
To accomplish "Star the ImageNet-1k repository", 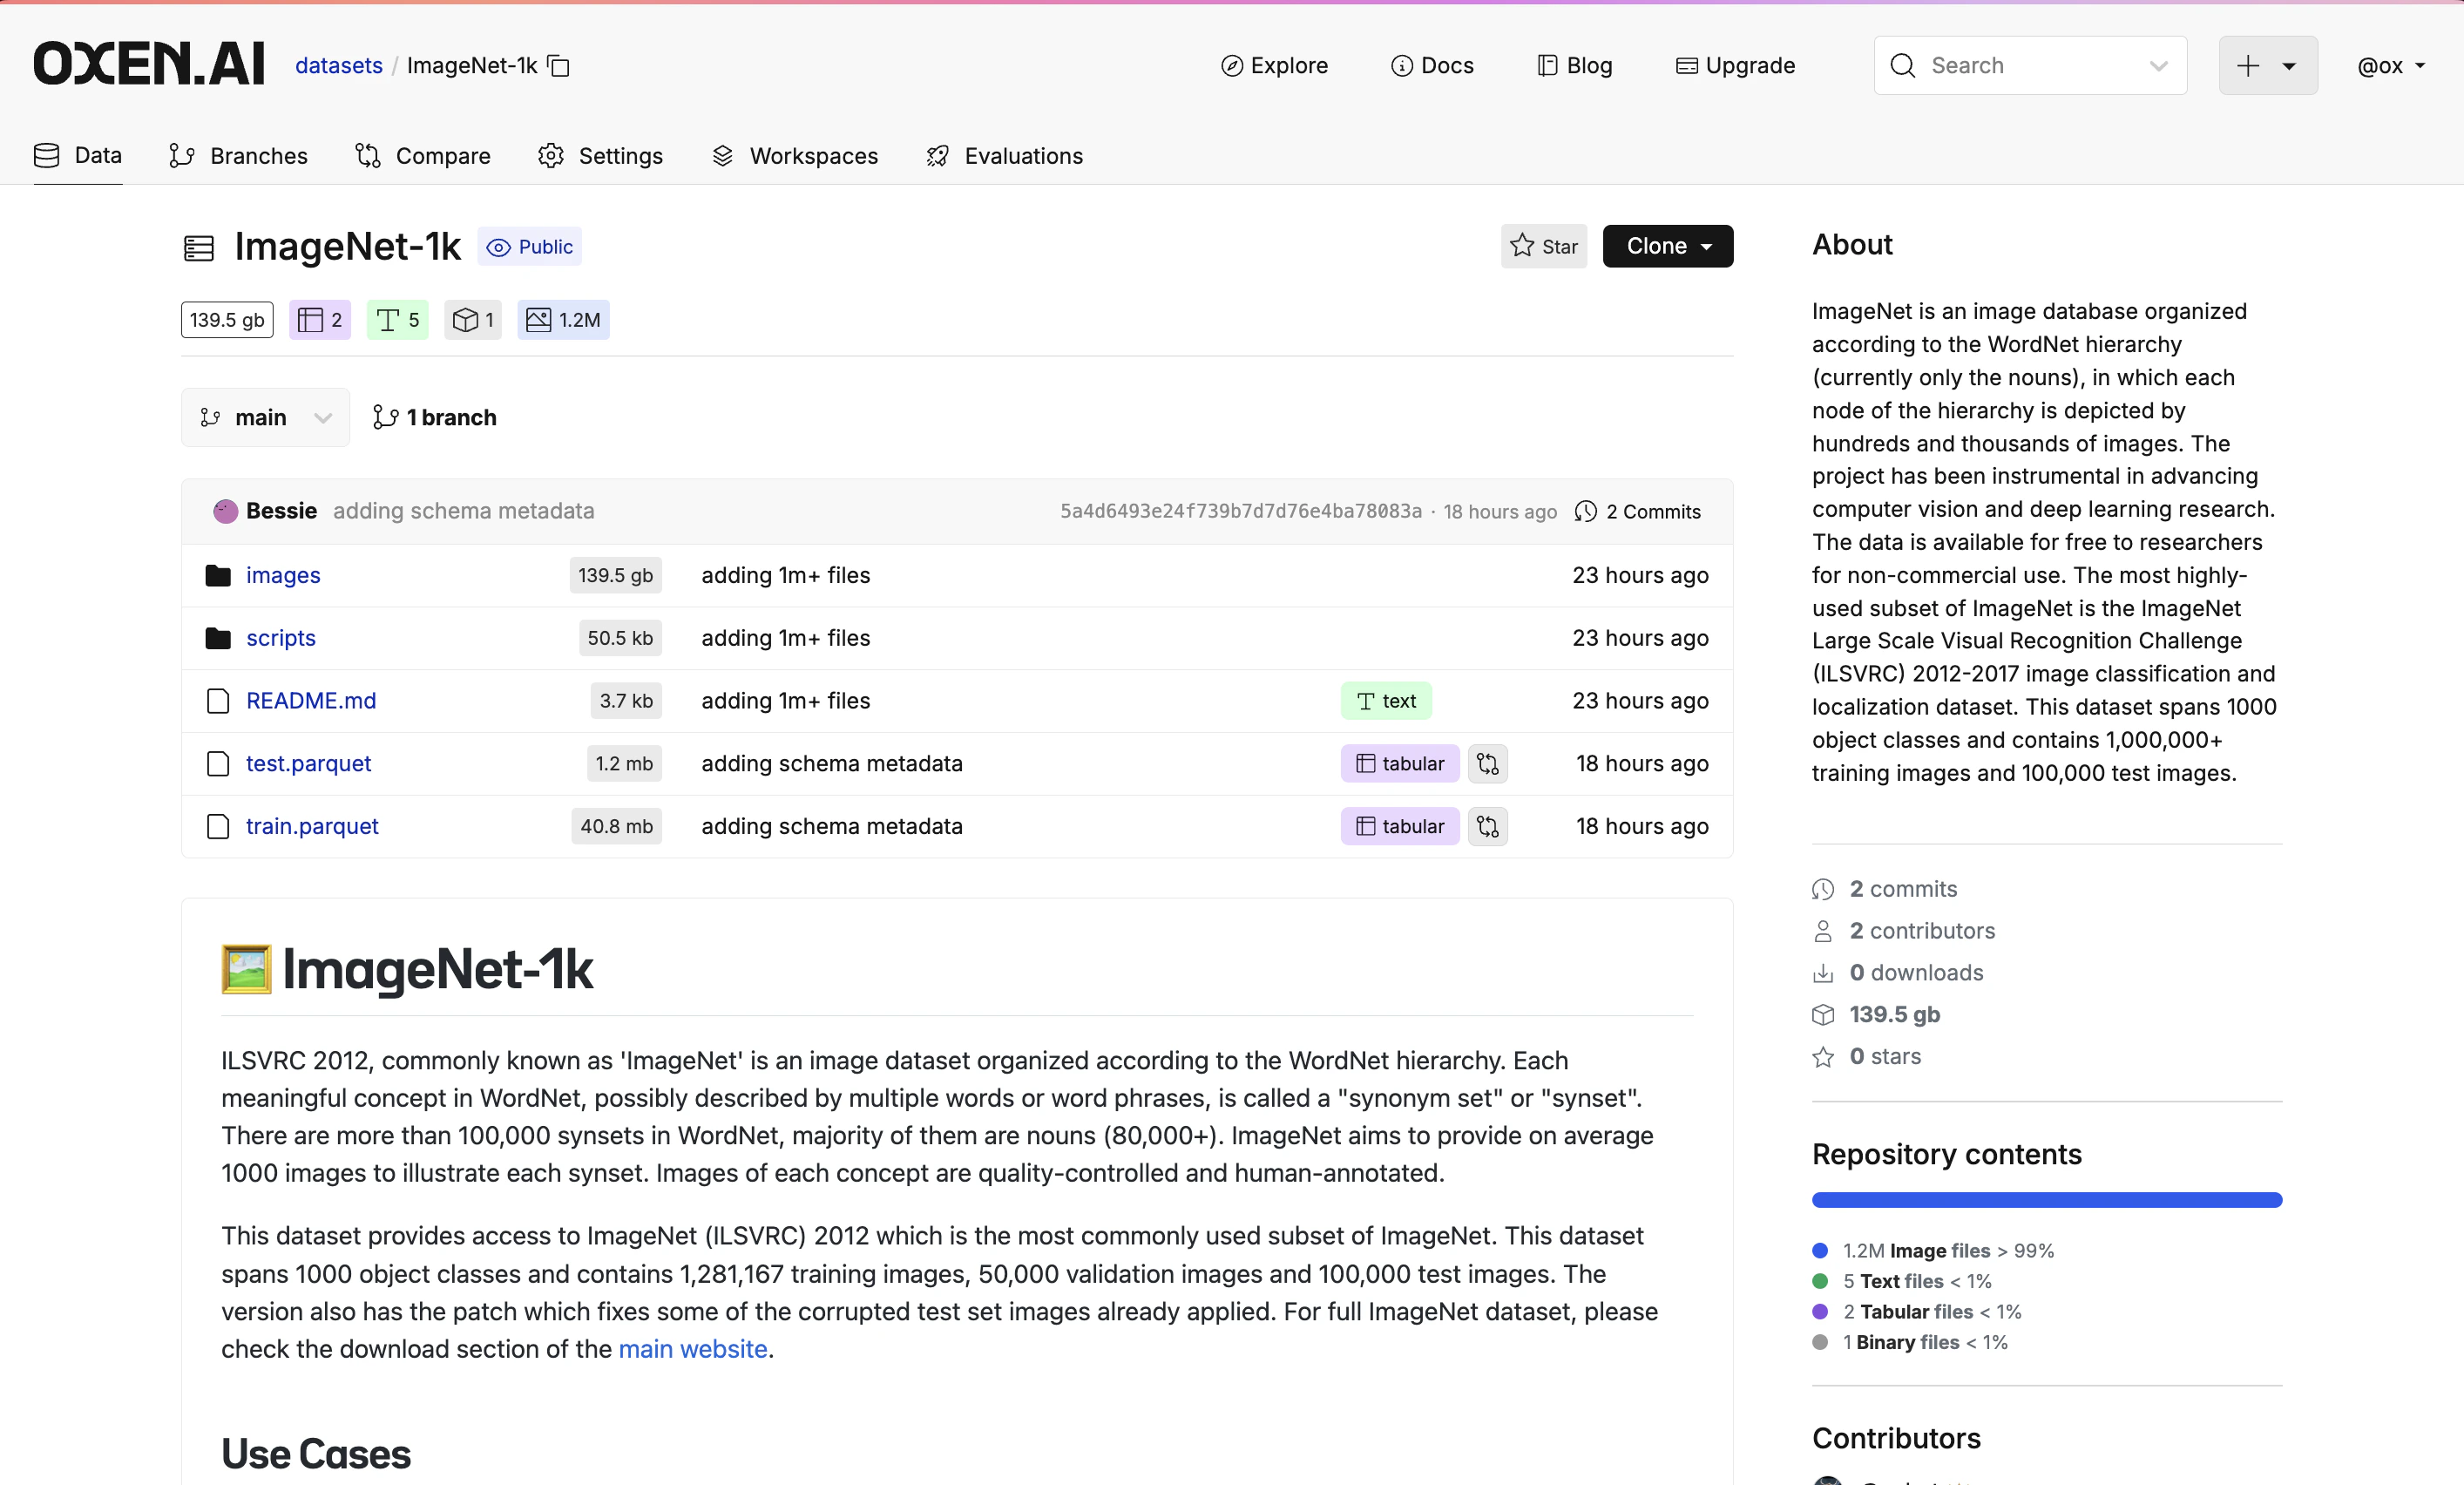I will [x=1543, y=246].
